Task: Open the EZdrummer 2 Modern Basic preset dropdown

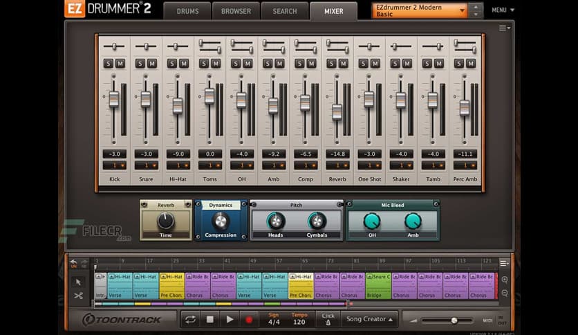Action: pos(420,10)
